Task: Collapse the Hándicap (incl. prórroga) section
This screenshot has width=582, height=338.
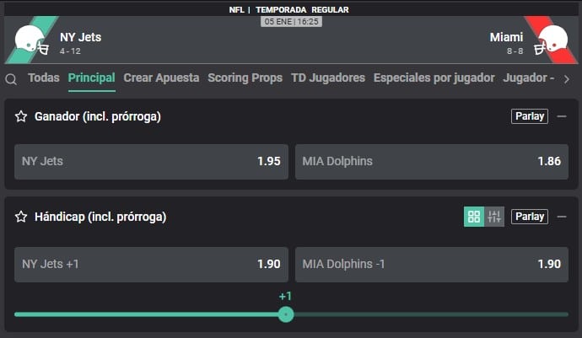Action: click(x=562, y=217)
